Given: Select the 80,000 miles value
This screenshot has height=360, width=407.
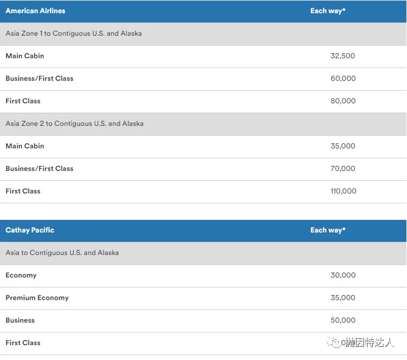Looking at the screenshot, I should (343, 101).
